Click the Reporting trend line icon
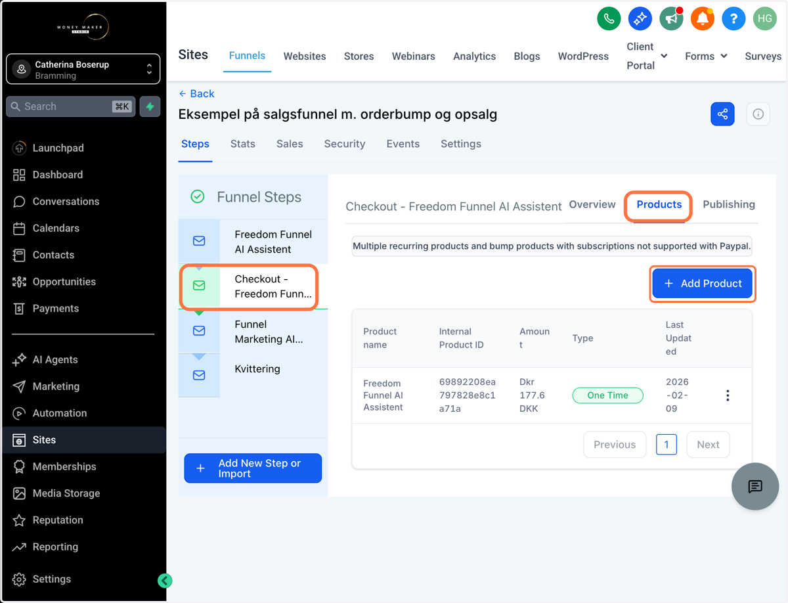The width and height of the screenshot is (788, 603). pos(19,547)
